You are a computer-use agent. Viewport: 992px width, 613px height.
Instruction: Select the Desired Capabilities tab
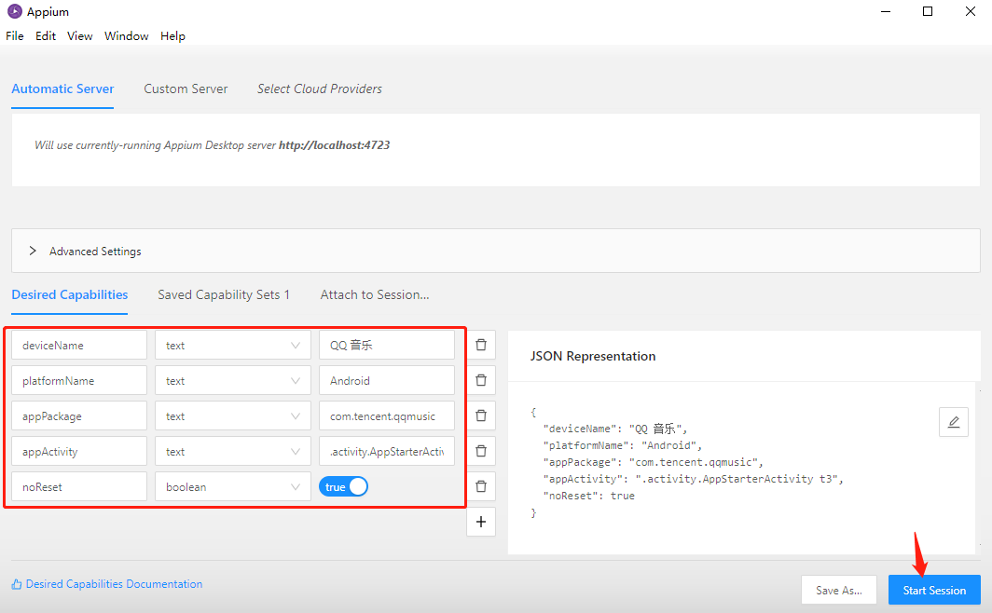click(70, 294)
